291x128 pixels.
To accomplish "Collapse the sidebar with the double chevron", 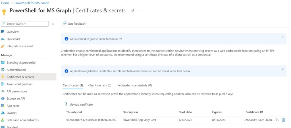I will coord(53,24).
